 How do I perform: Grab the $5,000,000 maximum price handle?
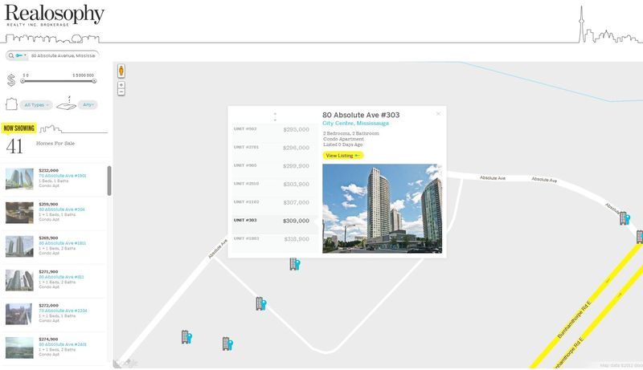(94, 81)
